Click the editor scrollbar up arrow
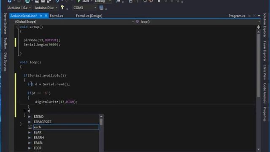 (259, 32)
